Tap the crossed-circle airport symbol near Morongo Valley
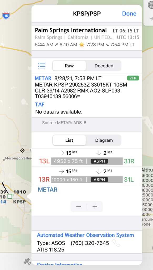153x270 pixels. point(22,151)
